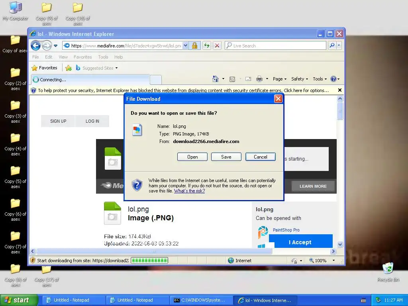Open the Help menu

(x=119, y=57)
